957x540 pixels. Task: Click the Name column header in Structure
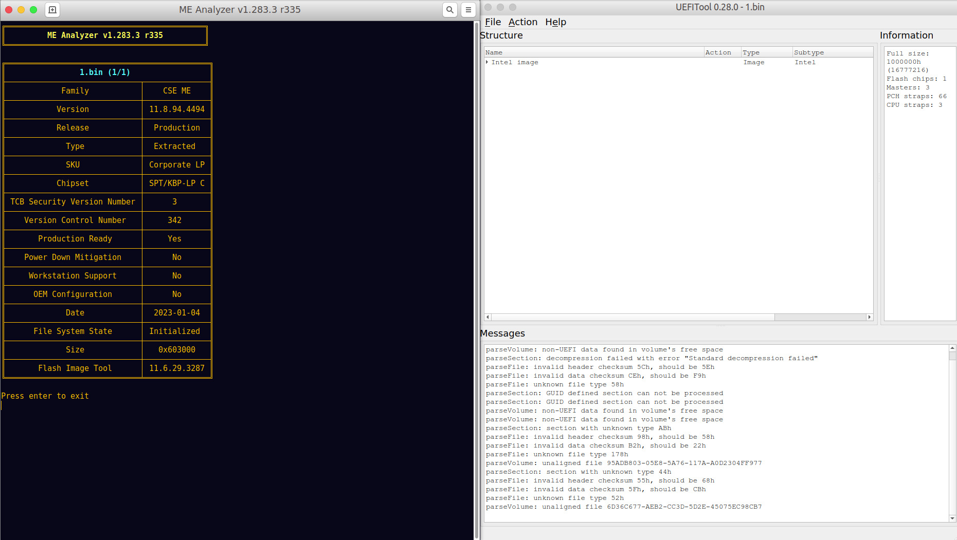[594, 52]
